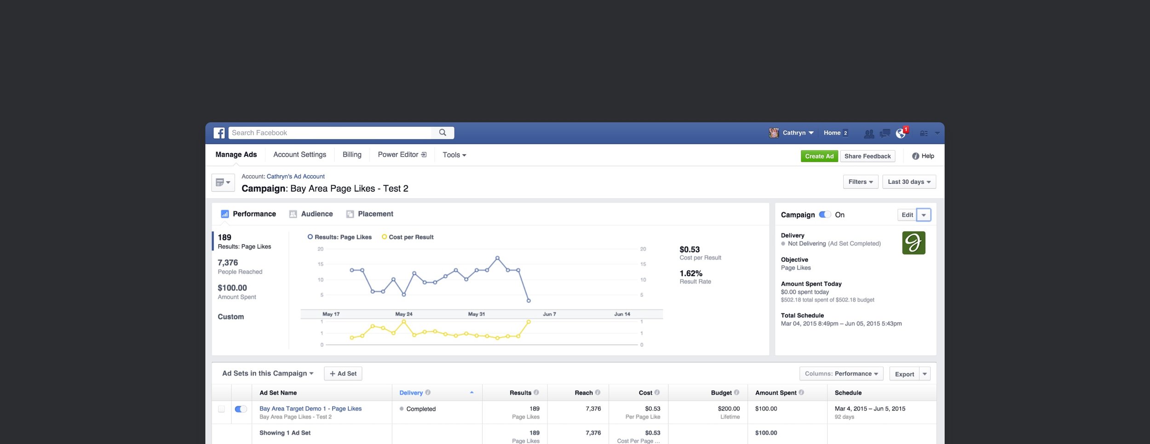Image resolution: width=1150 pixels, height=444 pixels.
Task: Click the Search Facebook input field
Action: 330,133
